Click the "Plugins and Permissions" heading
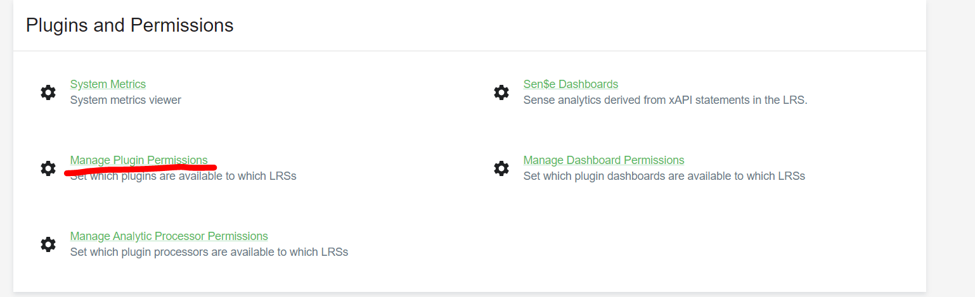 click(130, 25)
